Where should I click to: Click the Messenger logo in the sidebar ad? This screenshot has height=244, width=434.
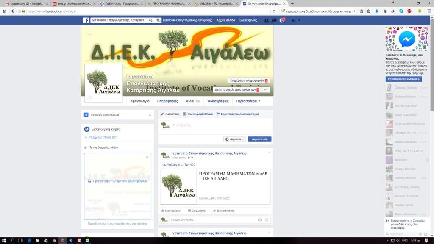pos(406,39)
